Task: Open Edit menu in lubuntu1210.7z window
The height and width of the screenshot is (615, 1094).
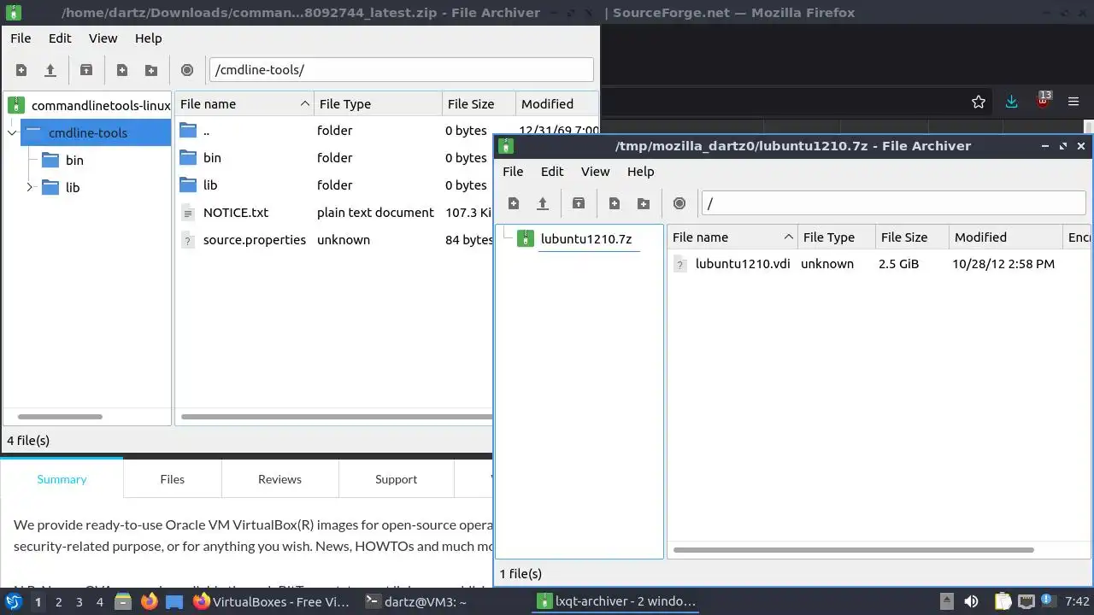Action: point(552,171)
